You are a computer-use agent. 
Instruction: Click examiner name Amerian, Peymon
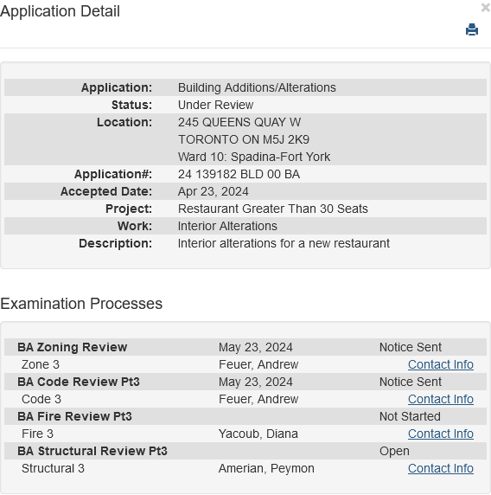point(266,468)
